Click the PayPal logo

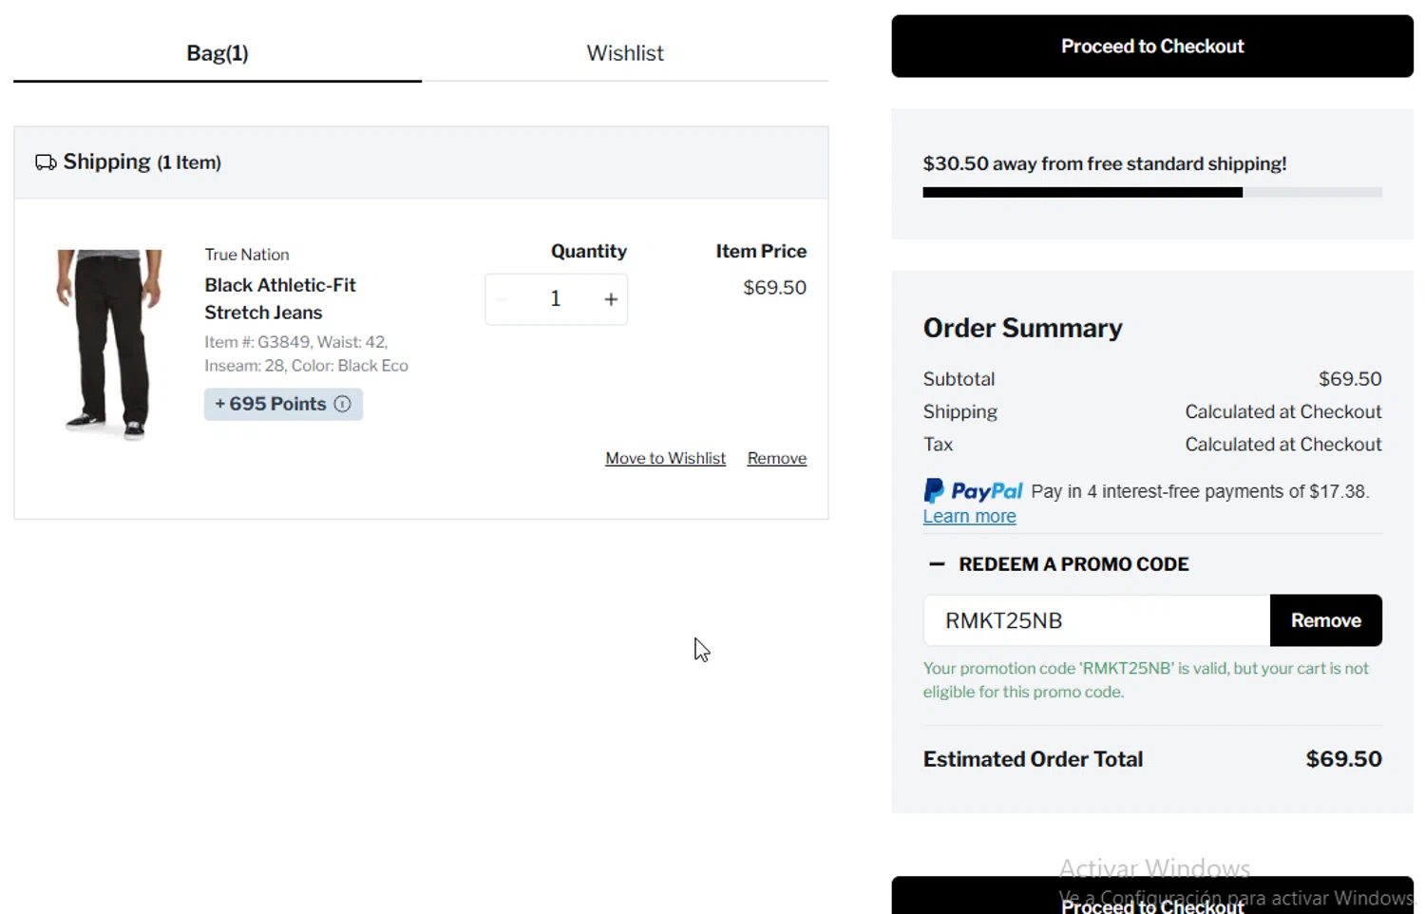point(973,491)
